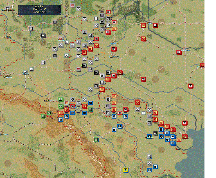The width and height of the screenshot is (216, 178).
Task: Select the bottommost blue unit on the map
Action: pyautogui.click(x=149, y=170)
